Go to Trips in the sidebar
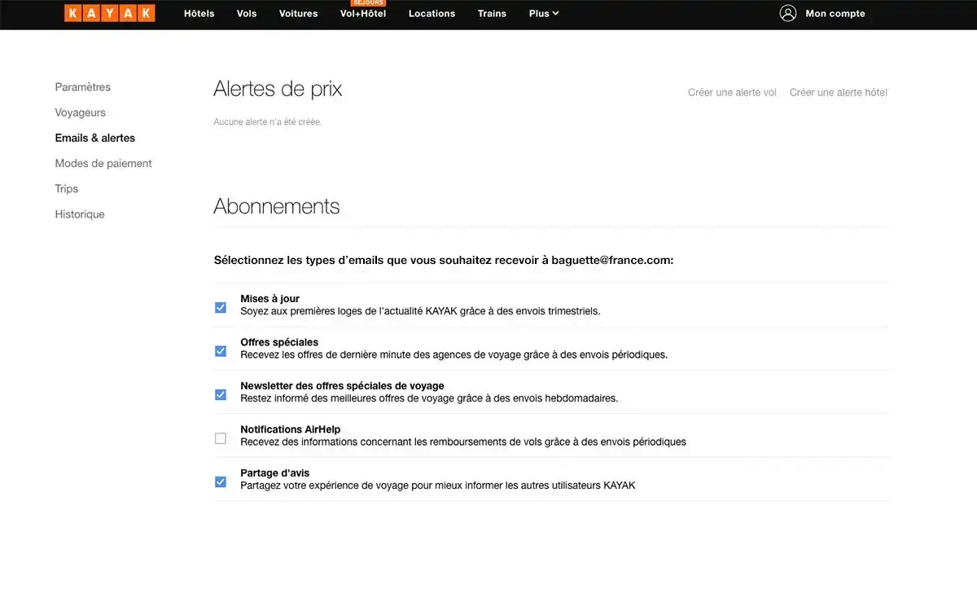This screenshot has height=611, width=977. click(x=67, y=189)
